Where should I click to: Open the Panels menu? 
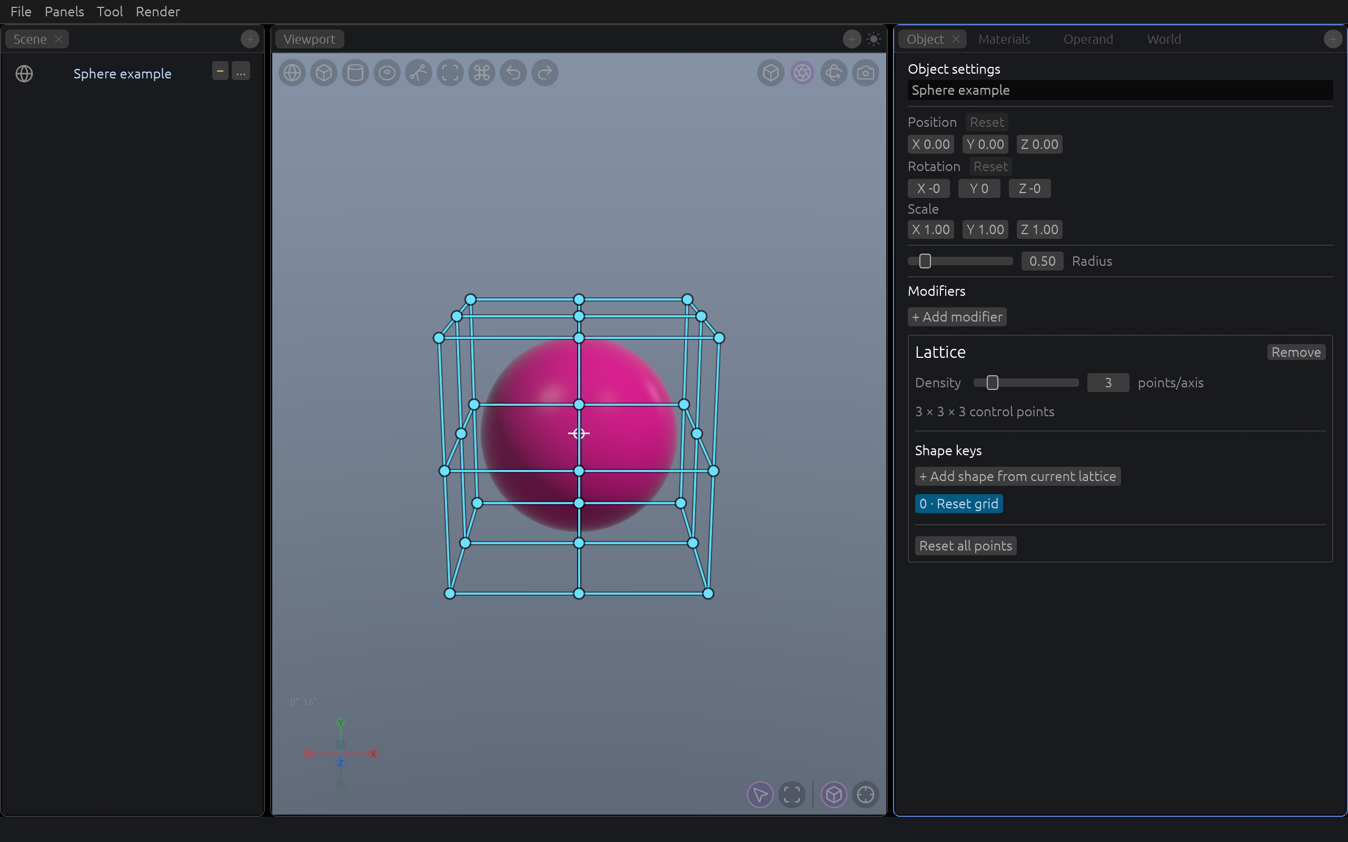pos(64,12)
